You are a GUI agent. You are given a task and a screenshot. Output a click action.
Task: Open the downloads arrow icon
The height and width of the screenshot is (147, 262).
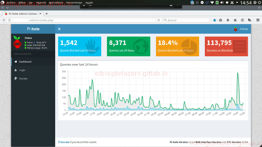click(x=228, y=20)
